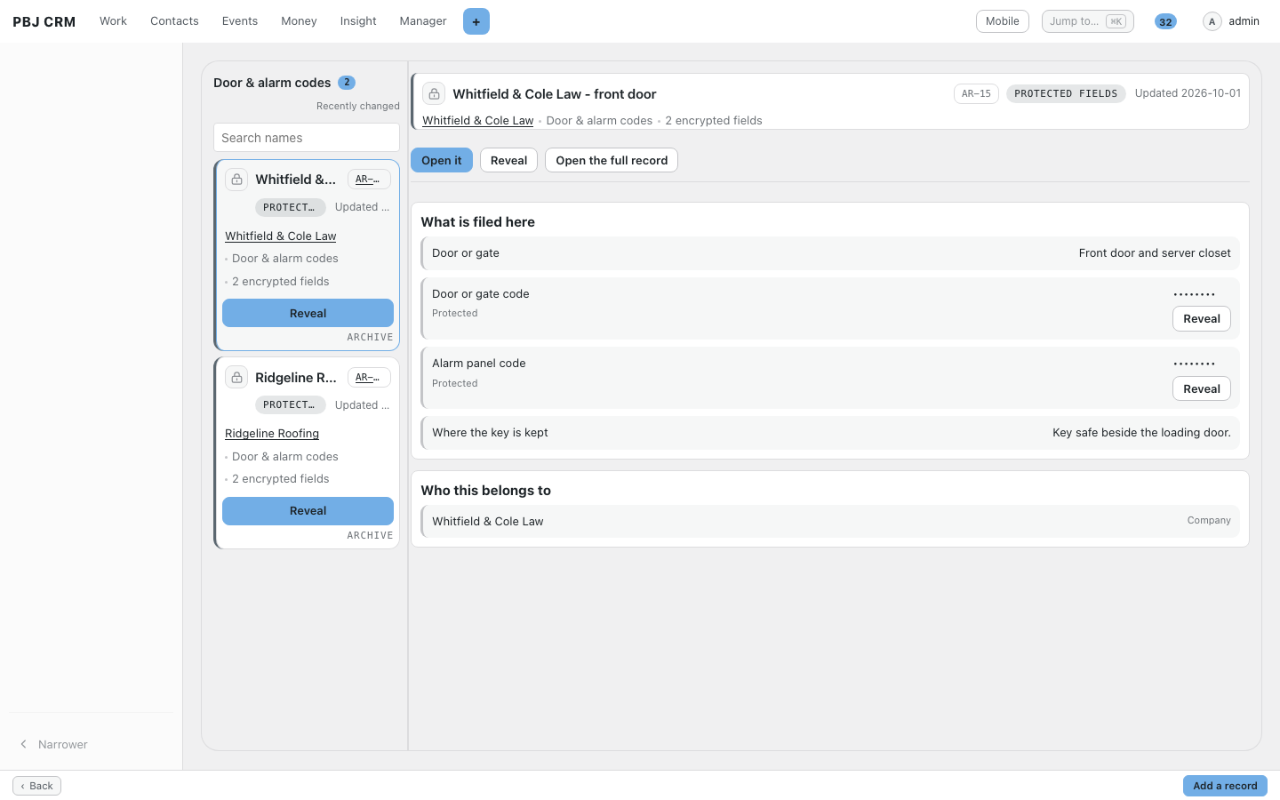Image resolution: width=1280 pixels, height=800 pixels.
Task: Reveal the Alarm panel code
Action: (1202, 389)
